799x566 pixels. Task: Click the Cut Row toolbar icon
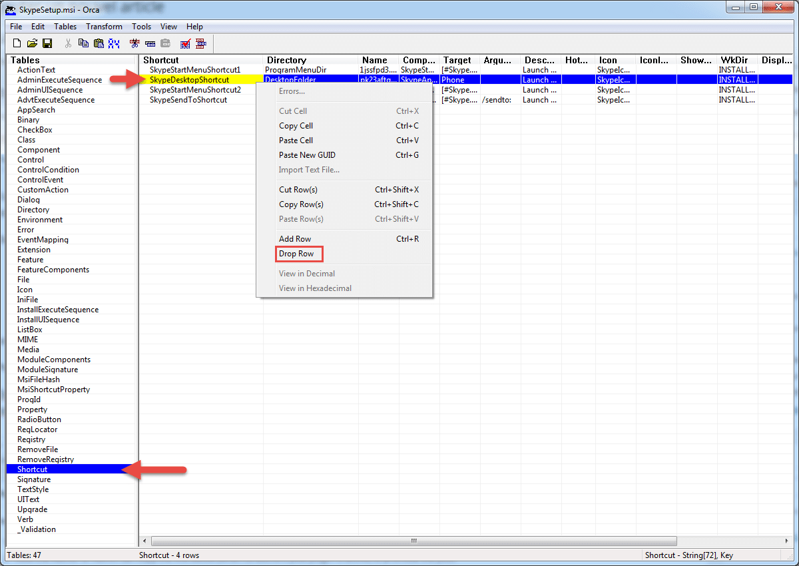coord(134,43)
